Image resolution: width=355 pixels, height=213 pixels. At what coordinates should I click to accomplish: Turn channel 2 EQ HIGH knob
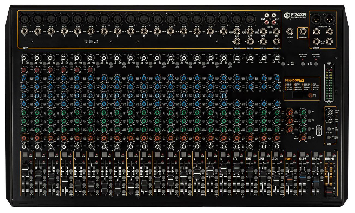click(x=37, y=78)
